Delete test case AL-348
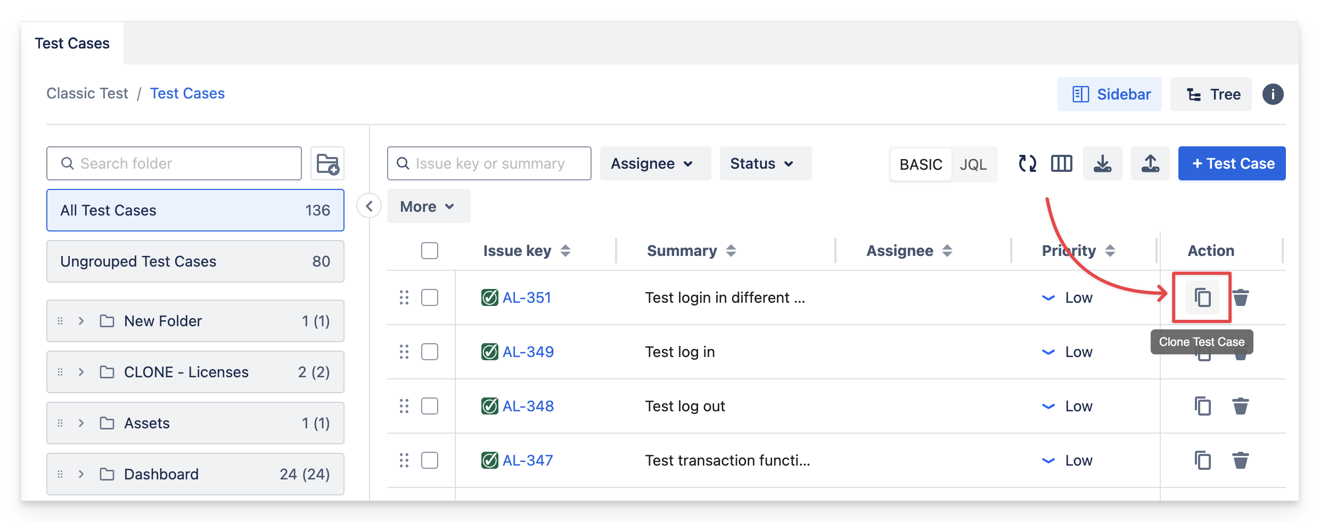The height and width of the screenshot is (522, 1320). click(x=1240, y=407)
